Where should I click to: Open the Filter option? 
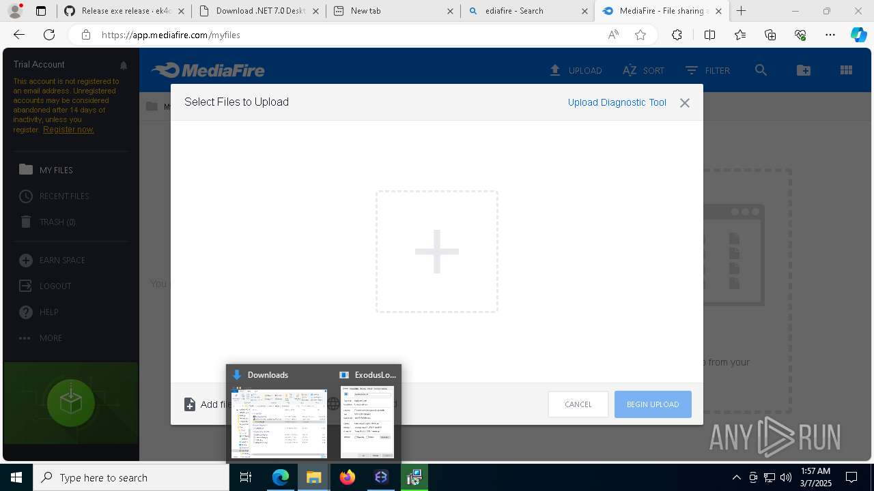tap(707, 70)
